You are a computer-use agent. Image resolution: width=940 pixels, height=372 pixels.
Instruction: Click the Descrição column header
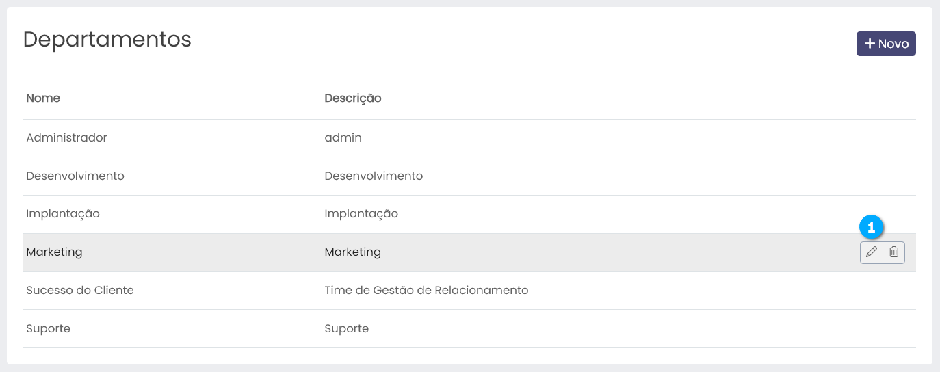coord(352,98)
